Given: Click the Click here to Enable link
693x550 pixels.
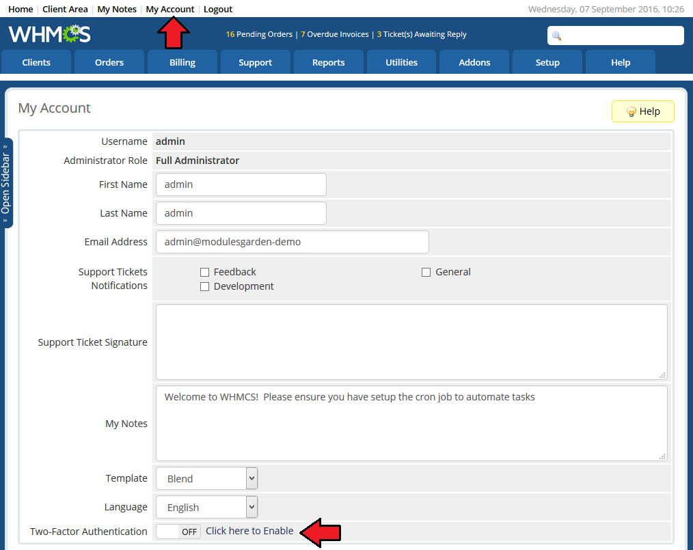Looking at the screenshot, I should pyautogui.click(x=249, y=531).
